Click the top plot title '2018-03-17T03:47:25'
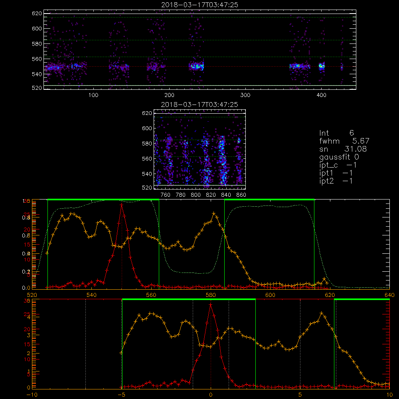The height and width of the screenshot is (399, 399). (x=199, y=5)
